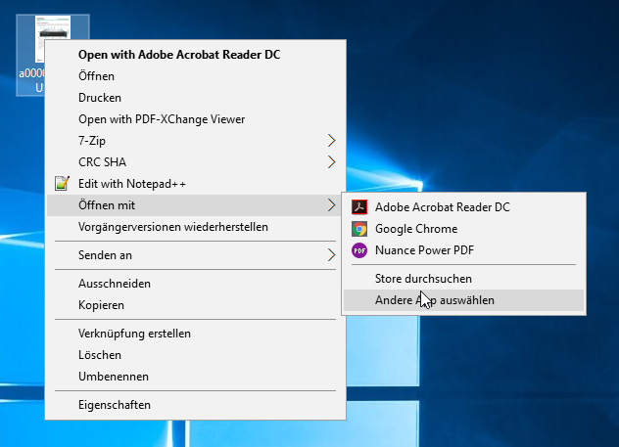This screenshot has width=619, height=447.
Task: Click the Notepad++ icon in context menu
Action: point(62,183)
